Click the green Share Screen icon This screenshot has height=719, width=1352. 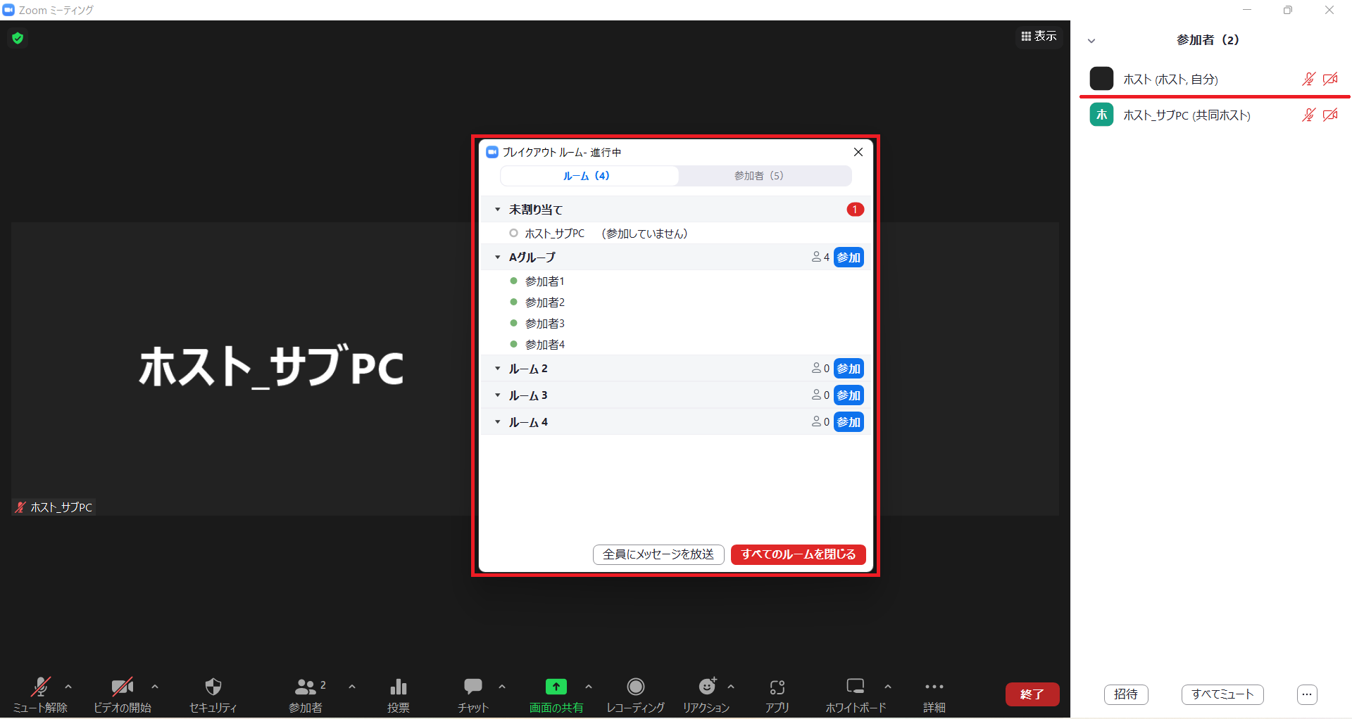[556, 687]
